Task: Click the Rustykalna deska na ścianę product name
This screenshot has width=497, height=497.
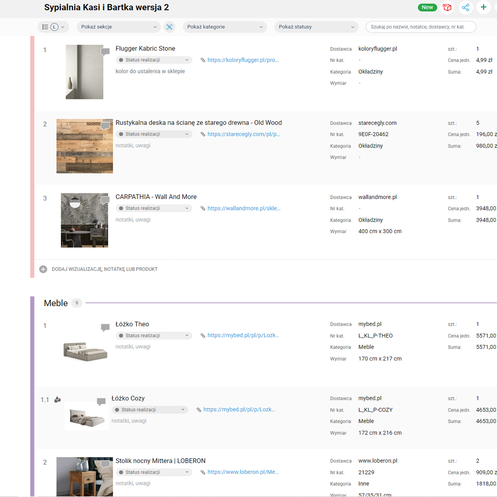Action: pos(199,123)
